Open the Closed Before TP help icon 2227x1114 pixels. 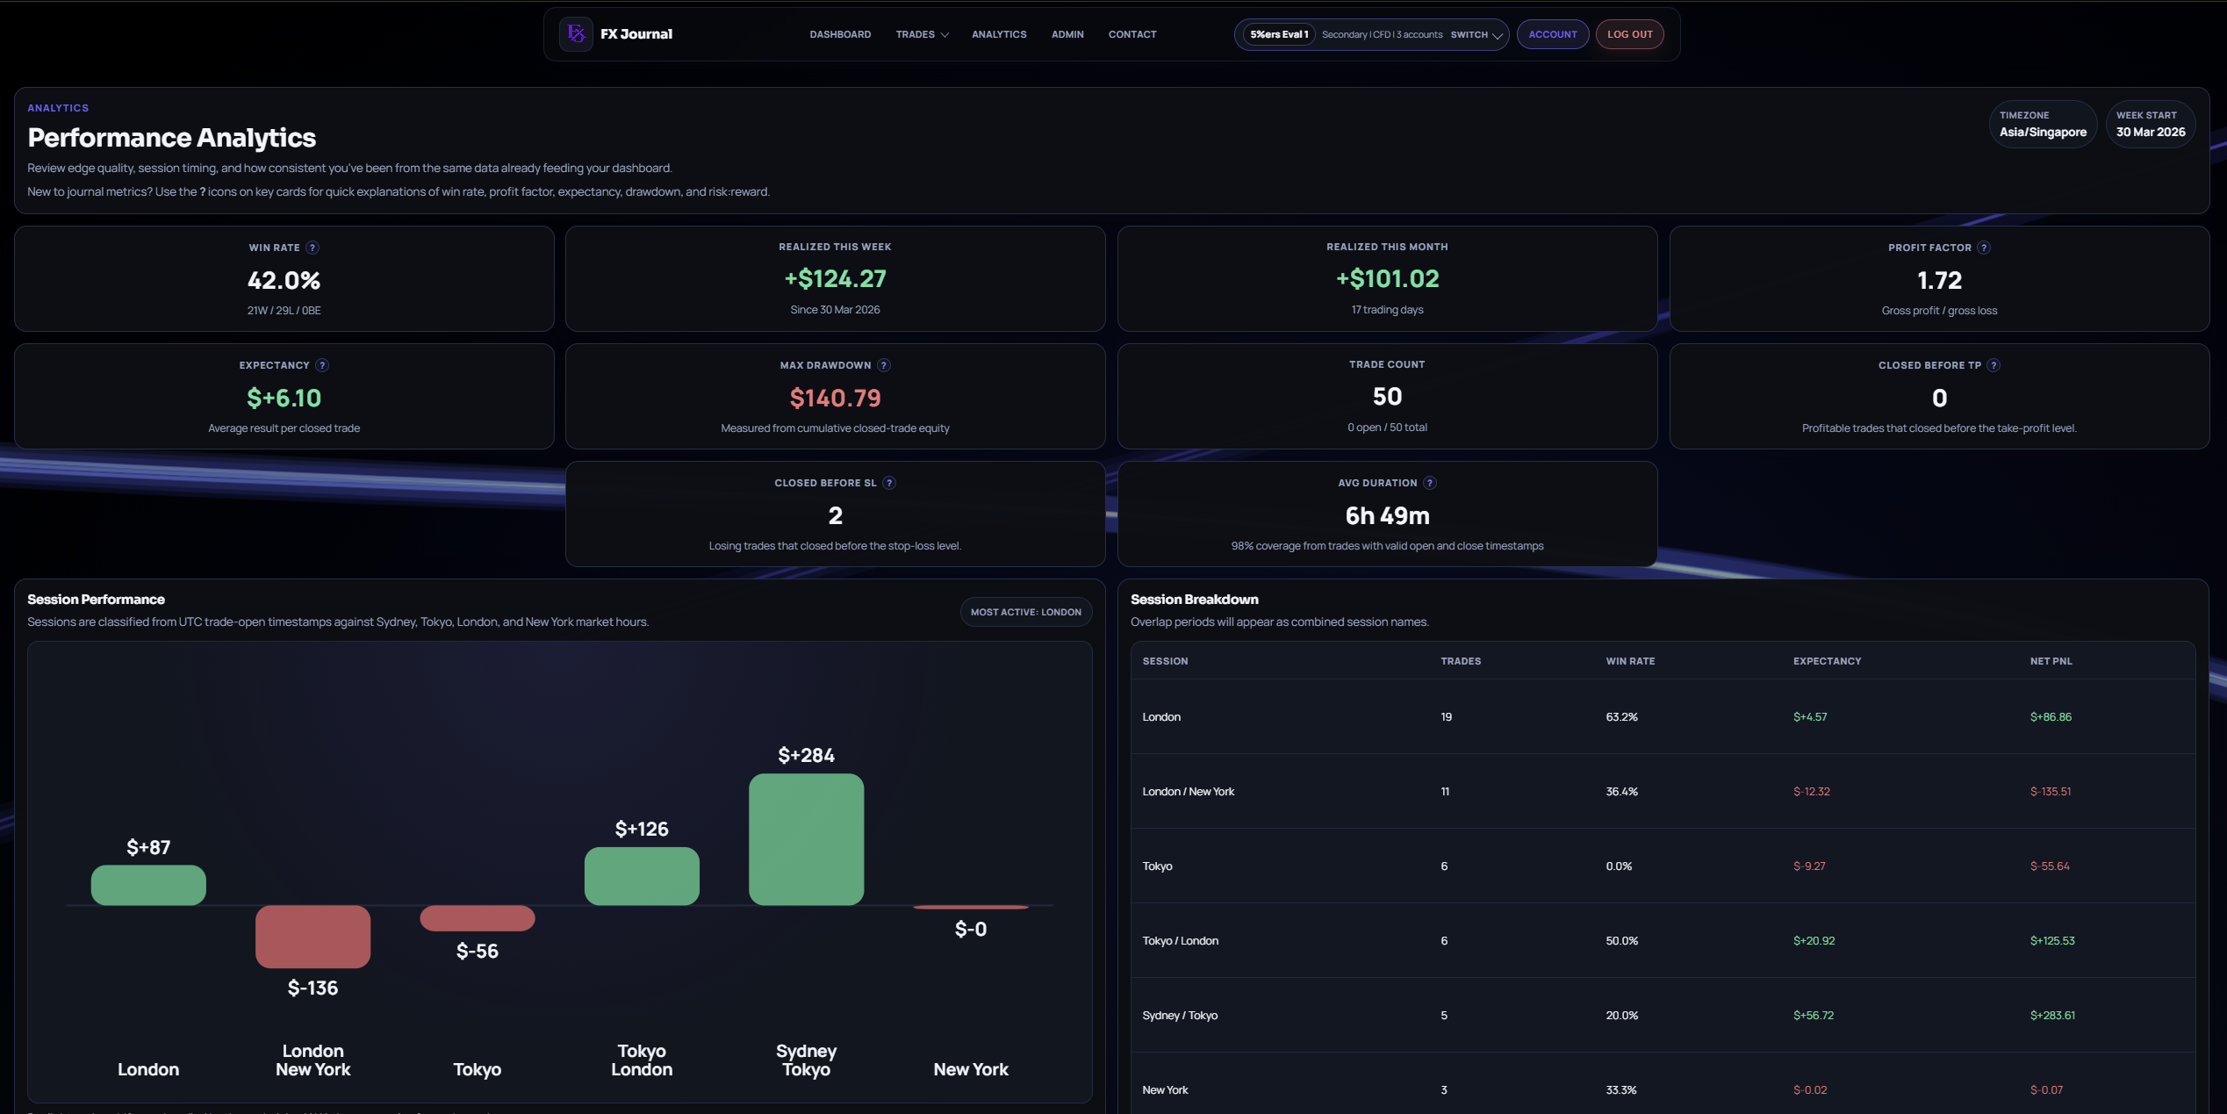pyautogui.click(x=1994, y=365)
